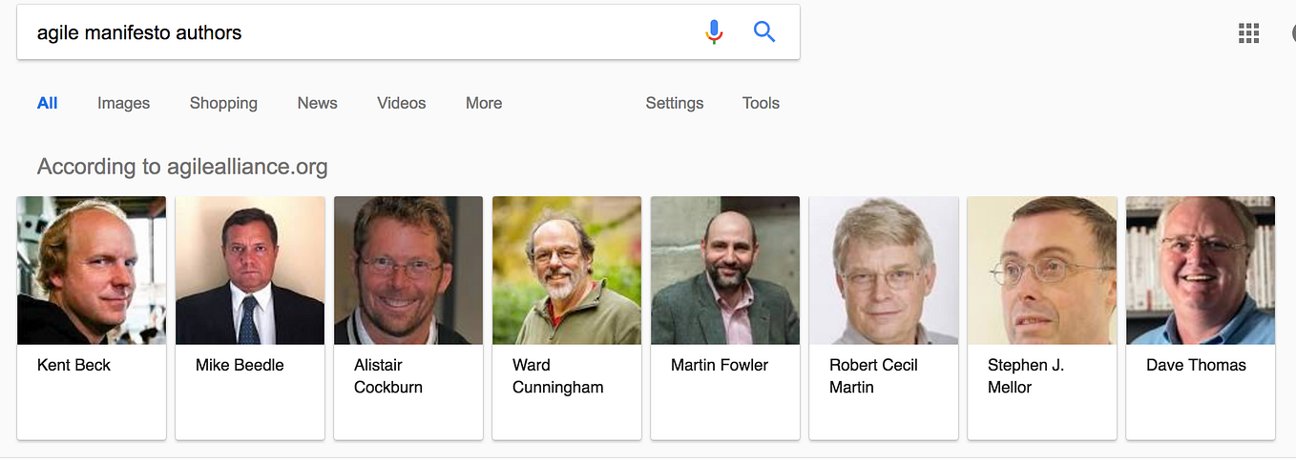Switch to the Shopping tab

[x=223, y=103]
